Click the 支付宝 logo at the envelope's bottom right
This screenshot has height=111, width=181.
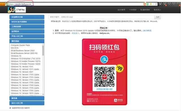[x=118, y=100]
